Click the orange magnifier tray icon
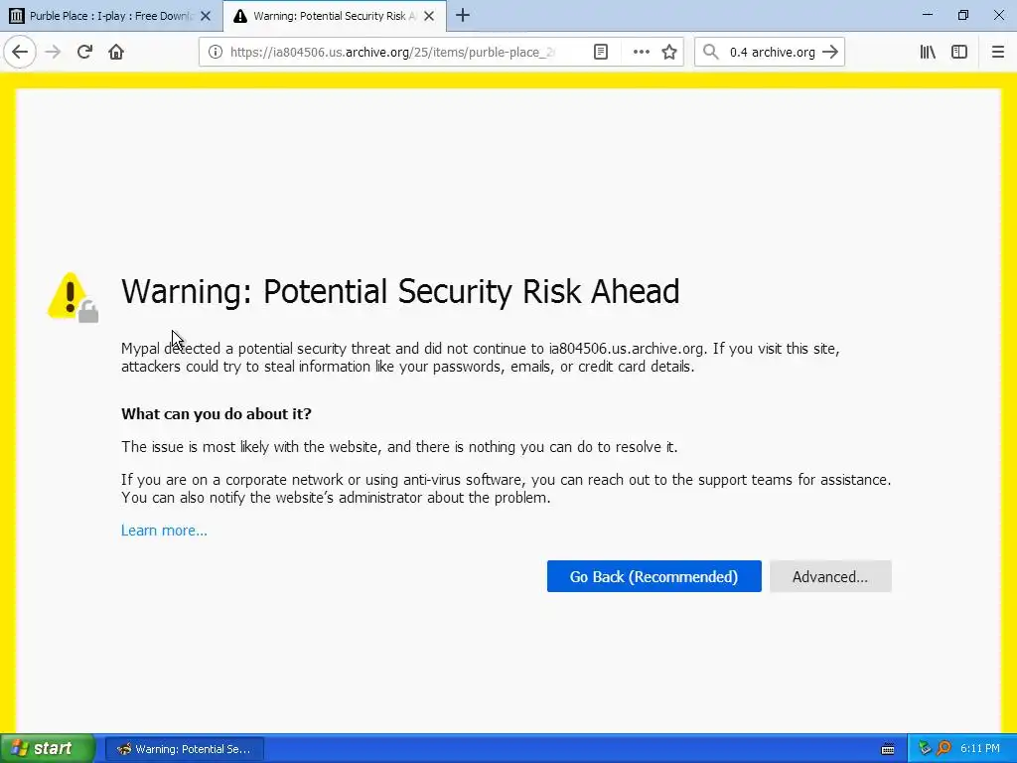1017x763 pixels. tap(944, 749)
